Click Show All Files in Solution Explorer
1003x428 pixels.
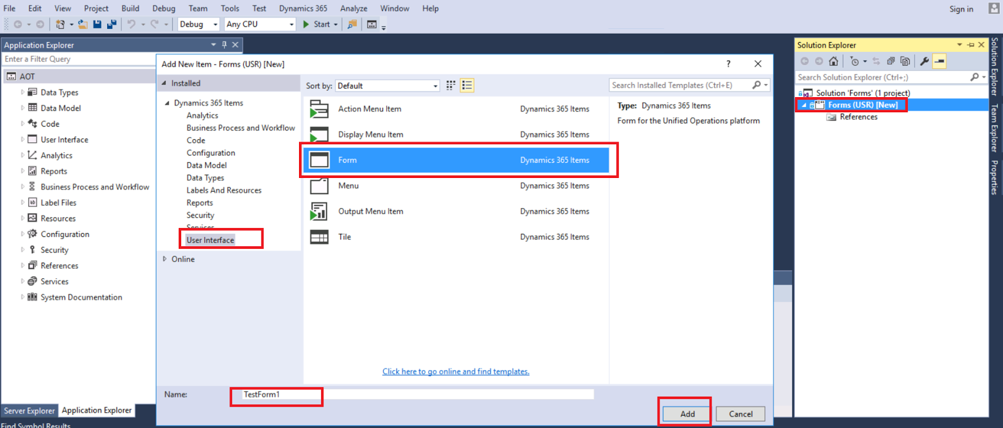pyautogui.click(x=905, y=61)
